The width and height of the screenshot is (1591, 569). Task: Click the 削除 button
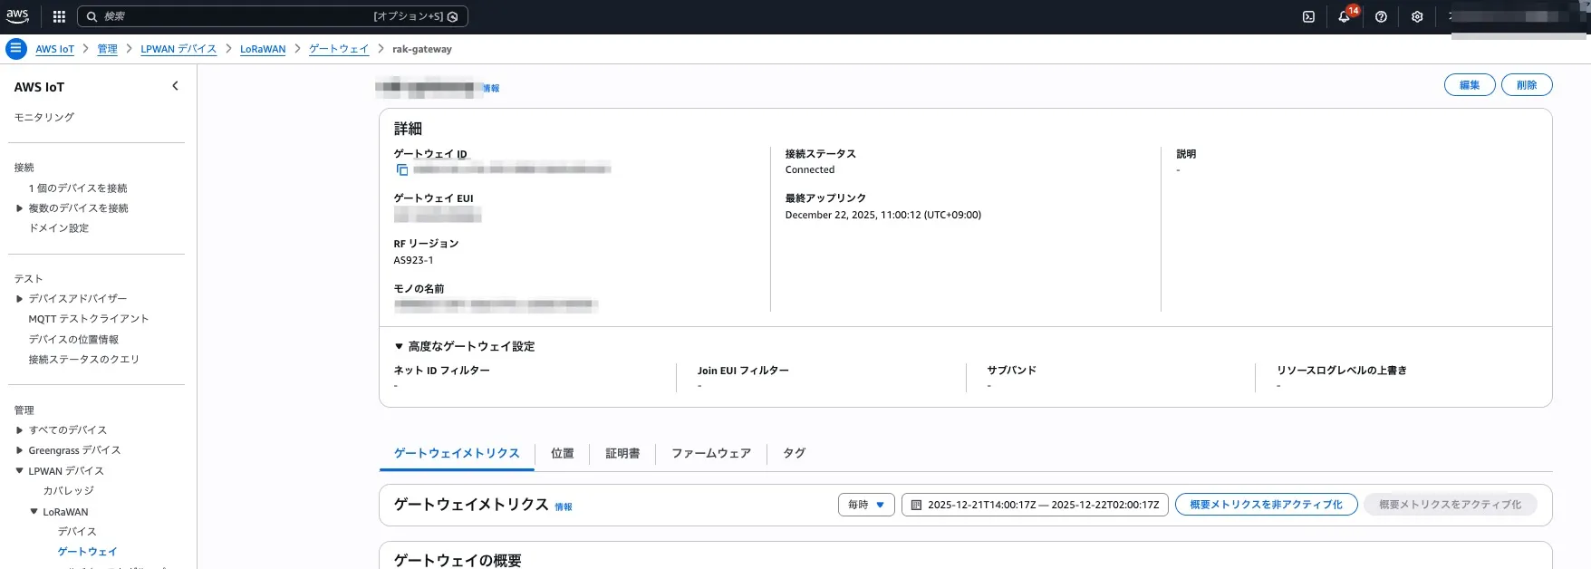pos(1527,85)
